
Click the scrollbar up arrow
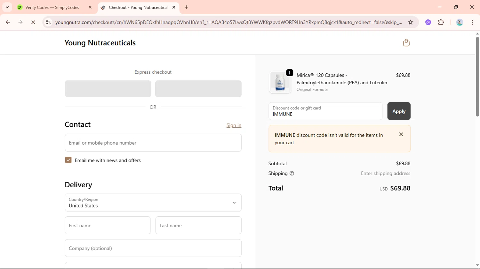[477, 34]
